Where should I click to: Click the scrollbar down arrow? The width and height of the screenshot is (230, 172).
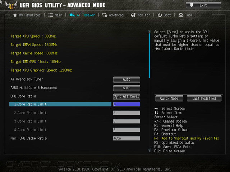pos(149,151)
